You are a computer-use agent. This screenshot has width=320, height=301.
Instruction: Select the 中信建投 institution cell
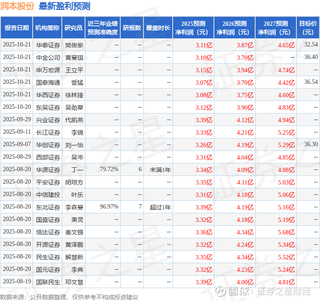(48, 195)
